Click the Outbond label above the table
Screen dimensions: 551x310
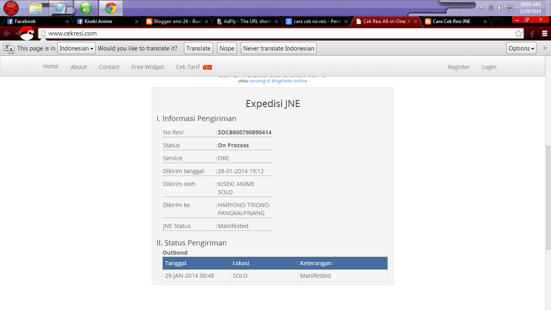[x=175, y=253]
